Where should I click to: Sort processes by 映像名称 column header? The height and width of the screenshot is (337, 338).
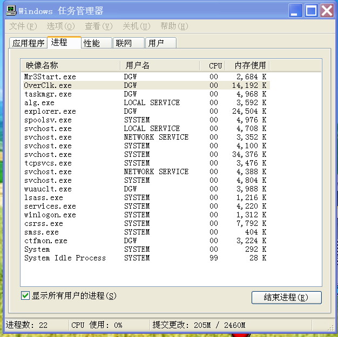pos(70,65)
